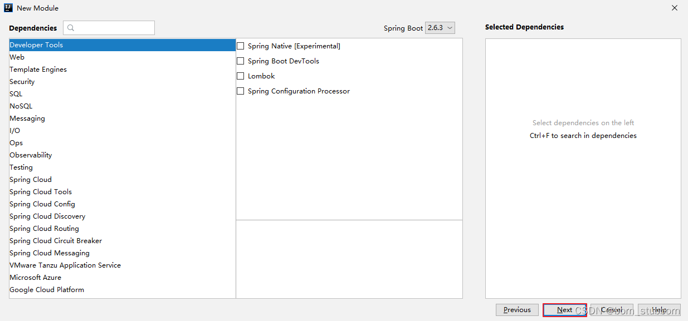This screenshot has width=688, height=321.
Task: Select the NoSQL category
Action: tap(123, 106)
